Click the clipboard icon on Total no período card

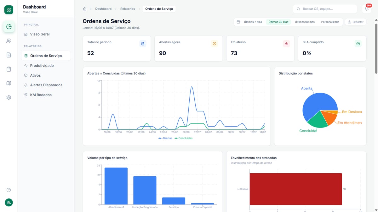point(143,44)
